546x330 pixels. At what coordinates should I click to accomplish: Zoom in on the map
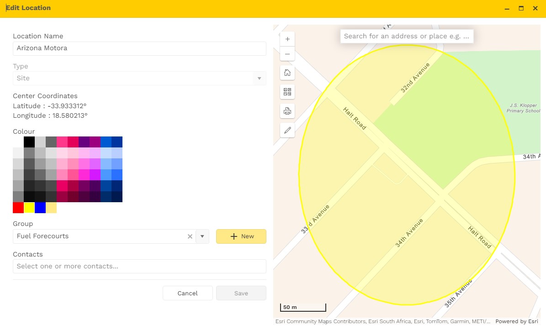point(287,39)
